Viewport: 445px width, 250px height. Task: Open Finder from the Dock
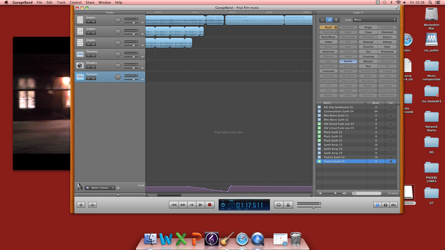click(150, 239)
